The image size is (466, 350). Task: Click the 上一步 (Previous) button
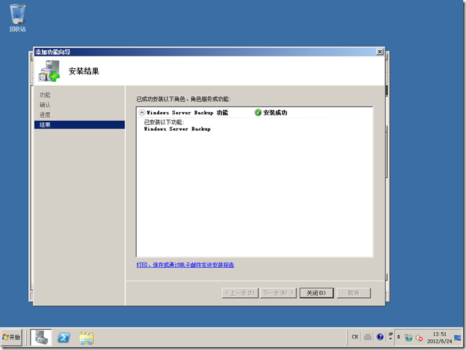coord(240,293)
